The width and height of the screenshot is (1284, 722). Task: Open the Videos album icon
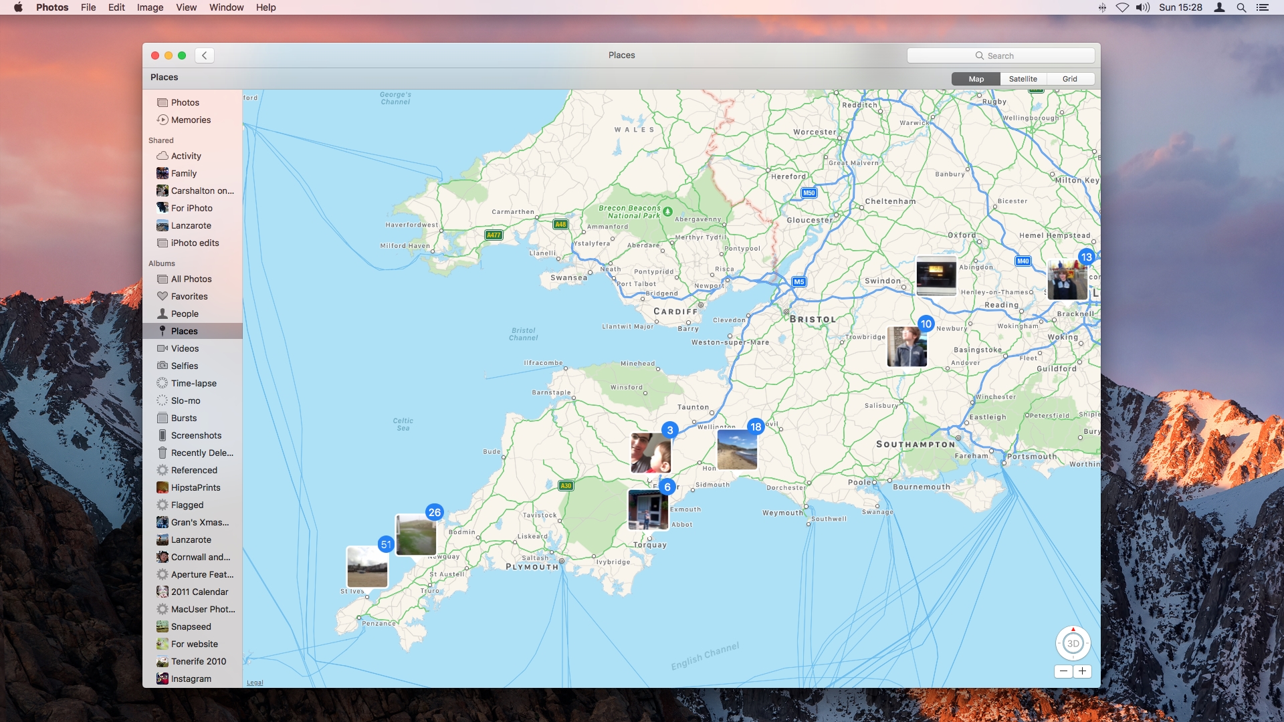[162, 348]
